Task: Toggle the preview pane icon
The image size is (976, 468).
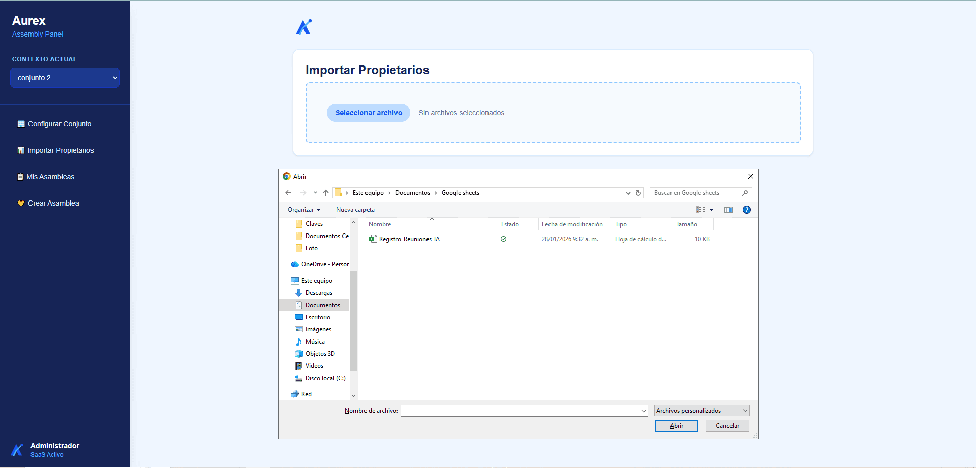Action: point(728,210)
